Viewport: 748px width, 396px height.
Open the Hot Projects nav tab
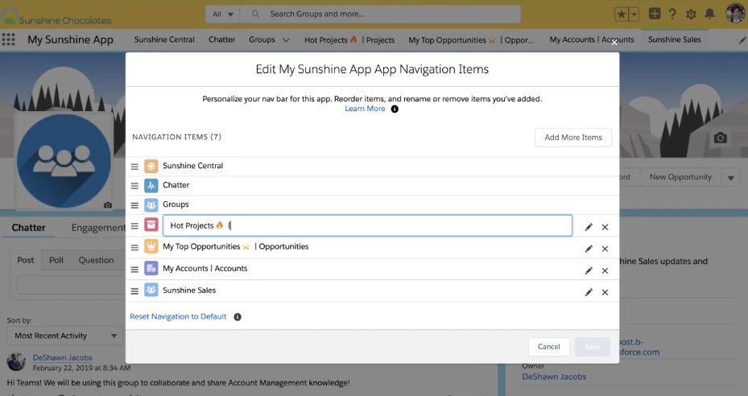point(349,40)
